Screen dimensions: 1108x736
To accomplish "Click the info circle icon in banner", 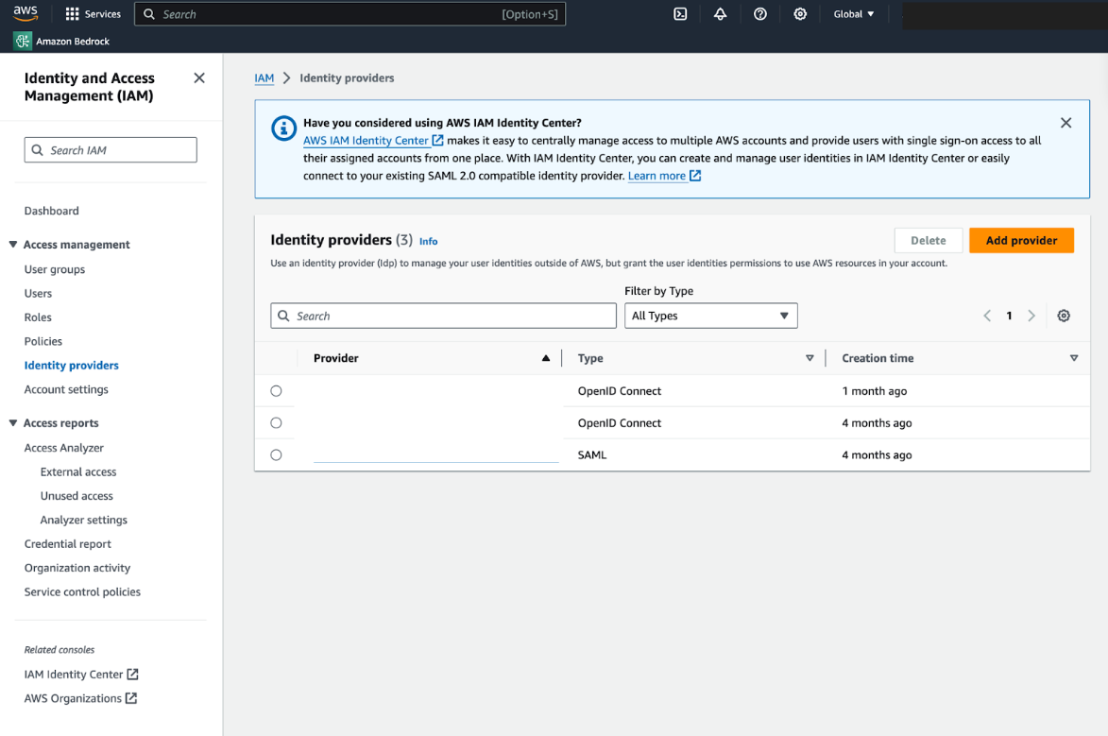I will coord(284,128).
